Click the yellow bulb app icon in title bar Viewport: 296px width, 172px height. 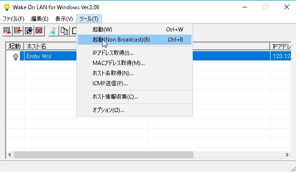coord(7,7)
